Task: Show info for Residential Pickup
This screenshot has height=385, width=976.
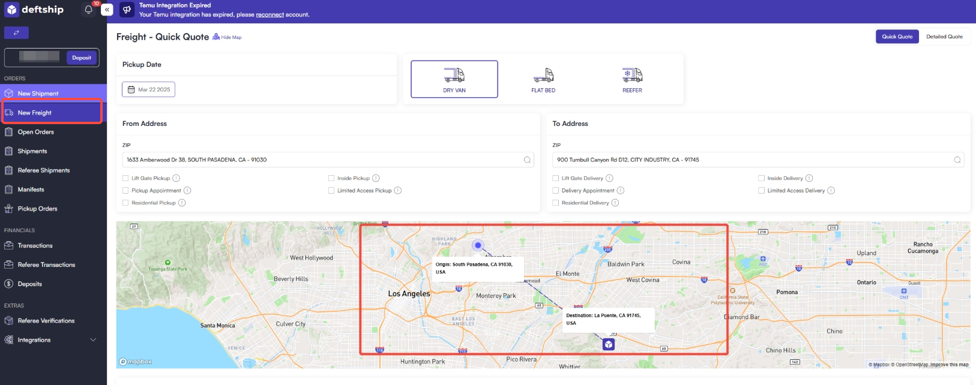Action: 182,203
